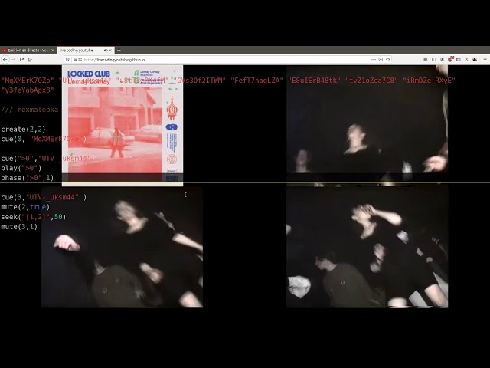Click the Locked Club album video thumbnail

point(122,126)
